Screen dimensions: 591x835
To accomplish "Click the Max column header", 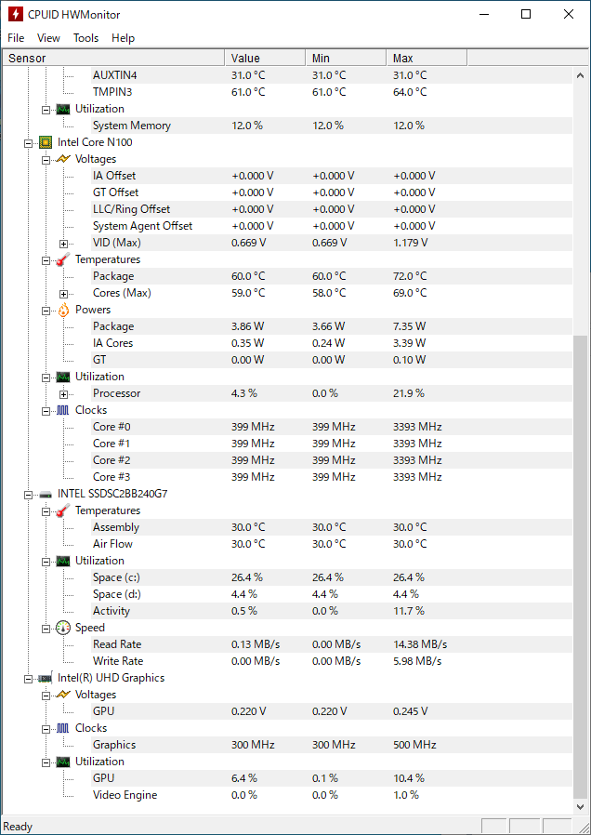I will click(427, 58).
